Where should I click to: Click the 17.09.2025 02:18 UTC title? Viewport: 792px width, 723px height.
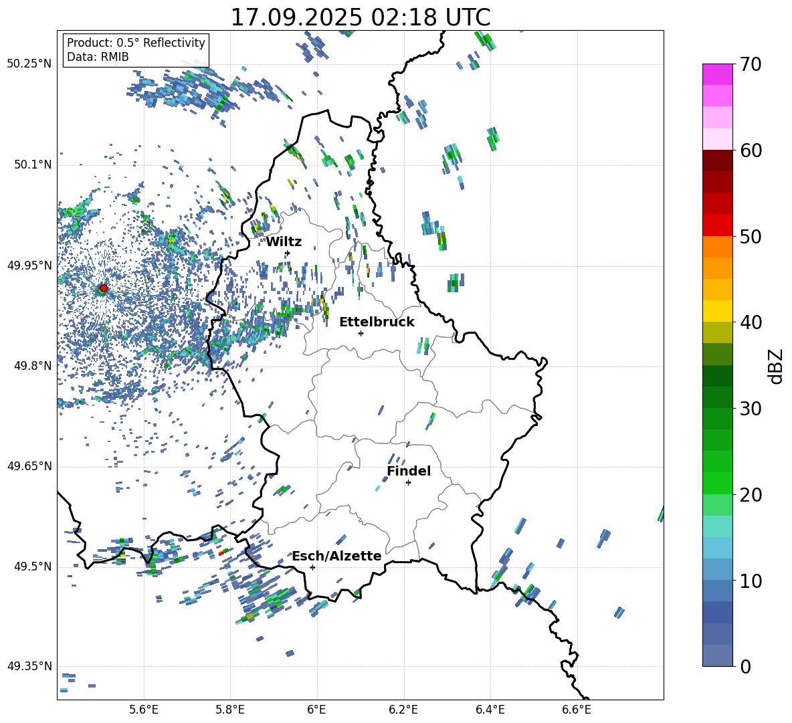coord(360,17)
